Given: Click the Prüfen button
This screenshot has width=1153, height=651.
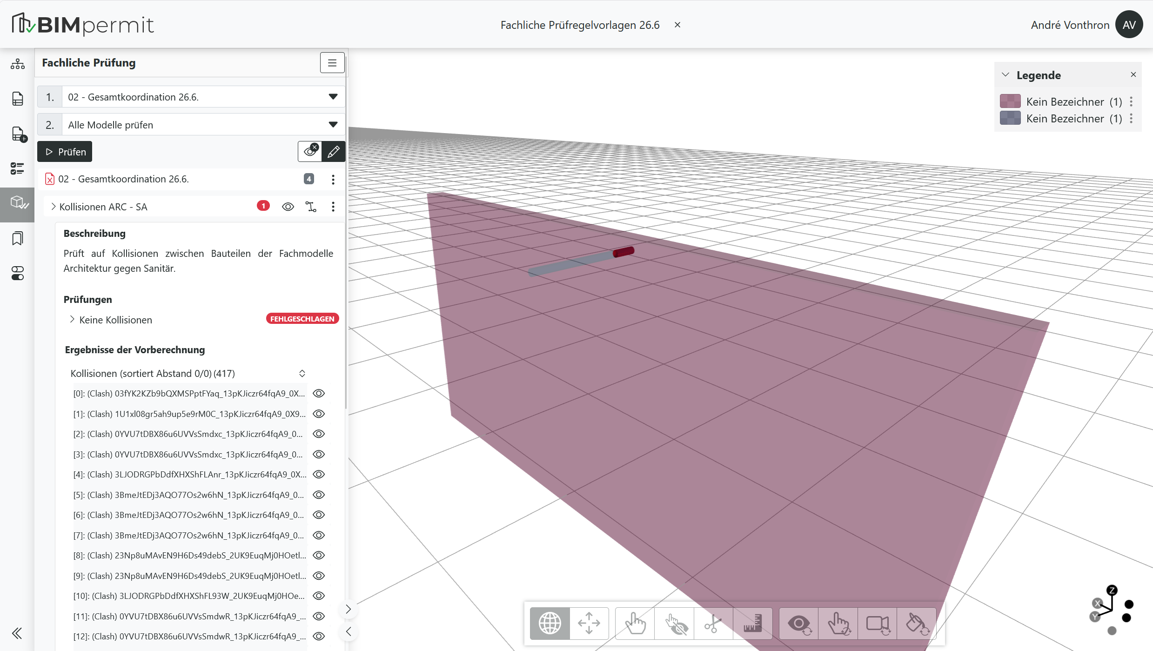Looking at the screenshot, I should tap(65, 152).
